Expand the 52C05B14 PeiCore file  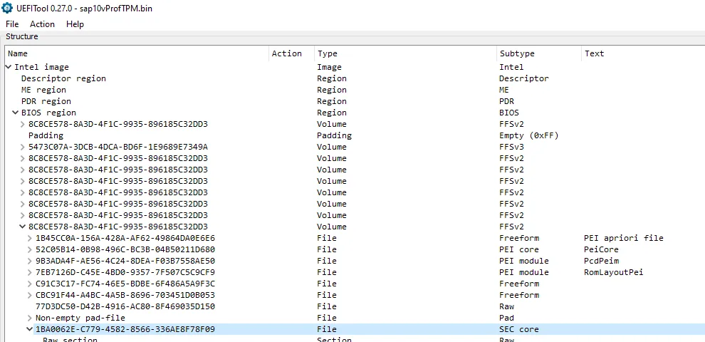point(30,249)
